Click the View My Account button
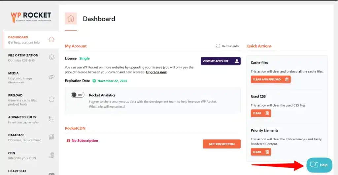Image resolution: width=338 pixels, height=175 pixels. tap(220, 61)
